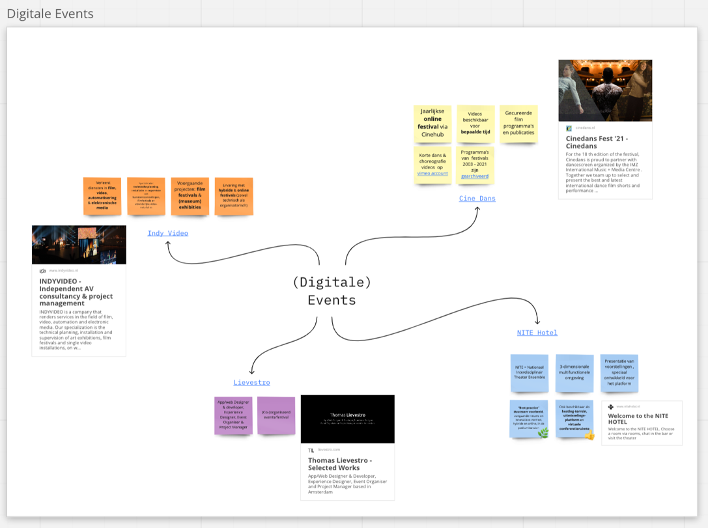Click the leaf emoji on blue note
708x528 pixels.
[543, 433]
